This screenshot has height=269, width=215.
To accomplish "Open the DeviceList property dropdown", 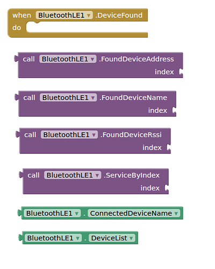I will 112,238.
